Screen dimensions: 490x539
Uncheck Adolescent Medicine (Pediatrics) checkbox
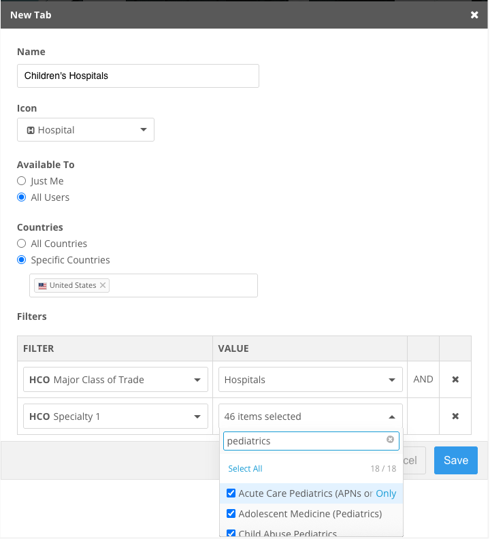click(x=231, y=514)
